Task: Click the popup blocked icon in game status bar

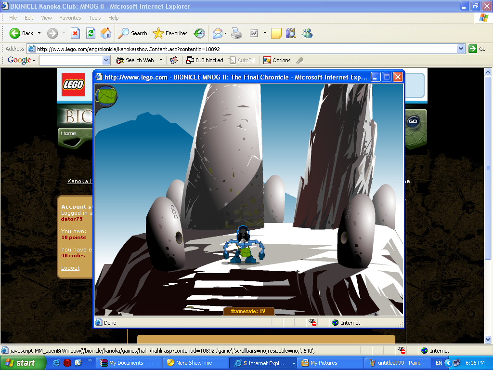Action: (312, 322)
